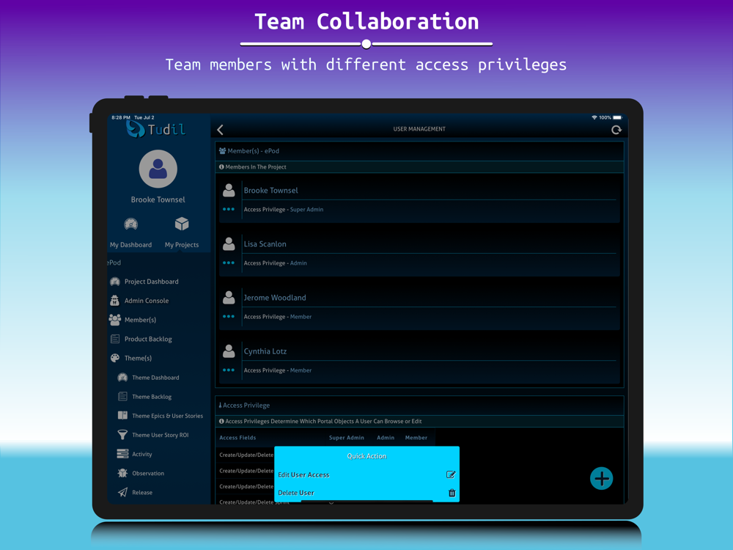Click the battery indicator in status bar
Screen dimensions: 733x550
[x=617, y=117]
